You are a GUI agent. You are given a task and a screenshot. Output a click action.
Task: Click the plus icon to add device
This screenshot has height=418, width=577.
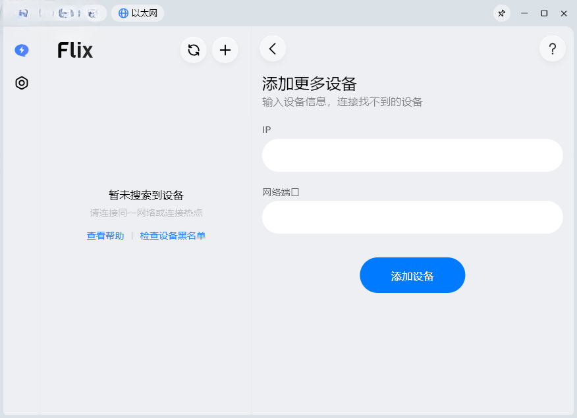click(x=225, y=50)
